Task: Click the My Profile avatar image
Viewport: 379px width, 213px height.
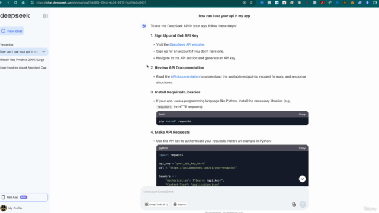Action: tap(4, 208)
